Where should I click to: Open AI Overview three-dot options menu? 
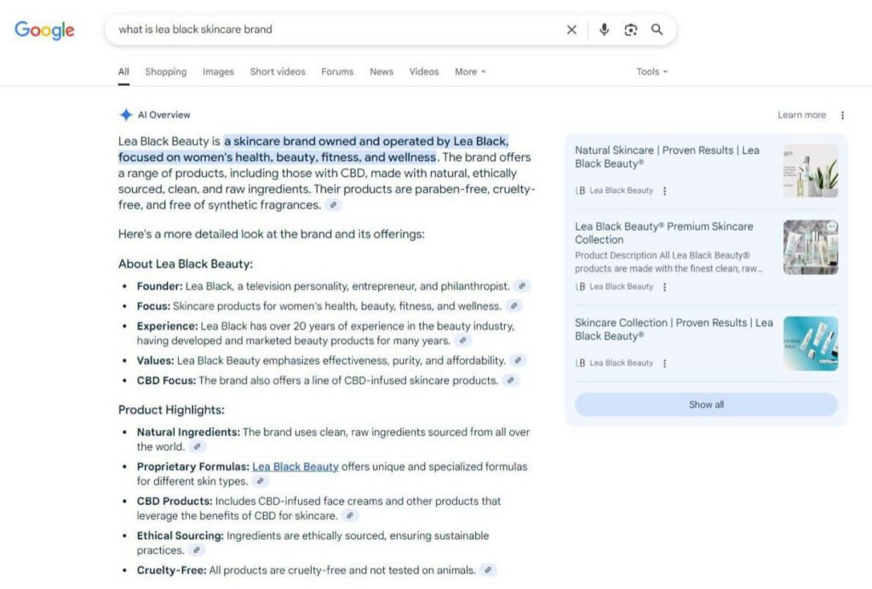(842, 116)
